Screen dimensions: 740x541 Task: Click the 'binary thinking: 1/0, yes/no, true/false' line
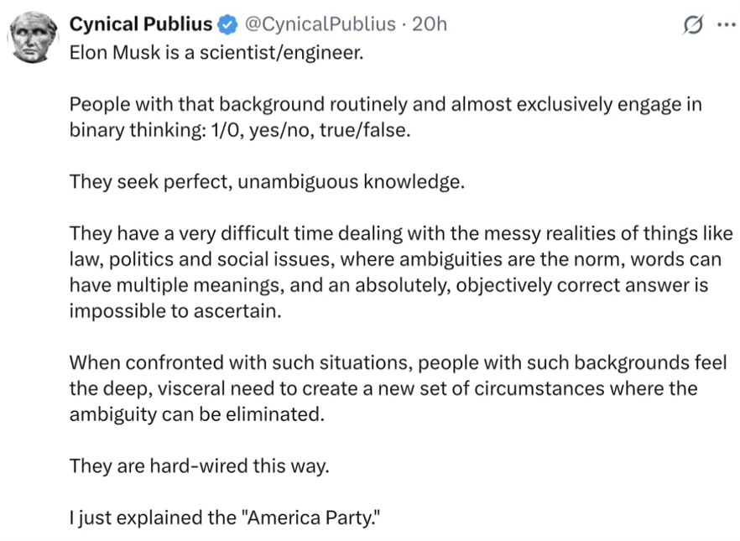[x=240, y=130]
